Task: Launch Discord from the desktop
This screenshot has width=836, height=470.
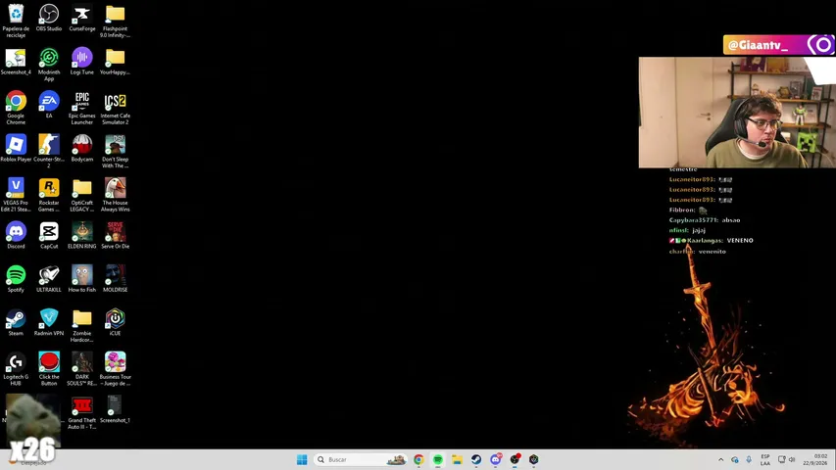Action: [x=16, y=235]
